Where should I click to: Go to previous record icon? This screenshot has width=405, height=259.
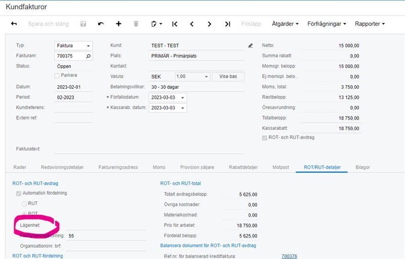(x=192, y=24)
